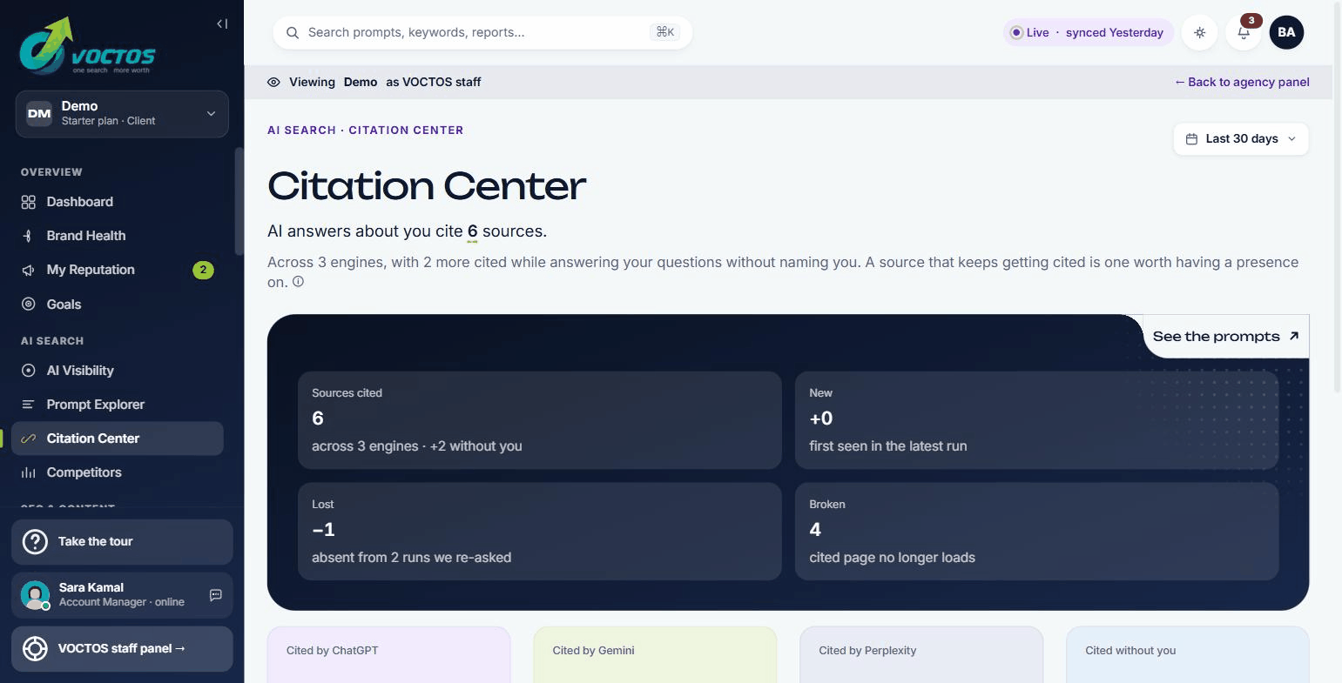Click the Goals target icon
The width and height of the screenshot is (1342, 683).
click(28, 305)
